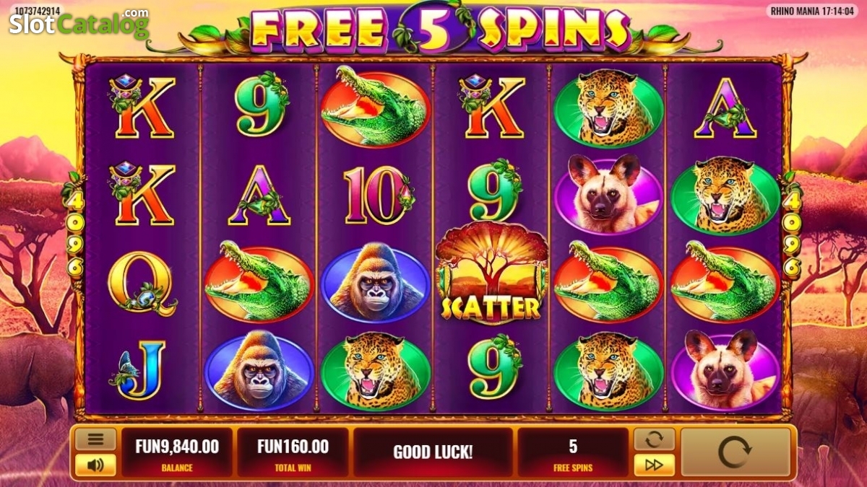
Task: Click the Balance FUN9,840.00 display
Action: coord(176,452)
